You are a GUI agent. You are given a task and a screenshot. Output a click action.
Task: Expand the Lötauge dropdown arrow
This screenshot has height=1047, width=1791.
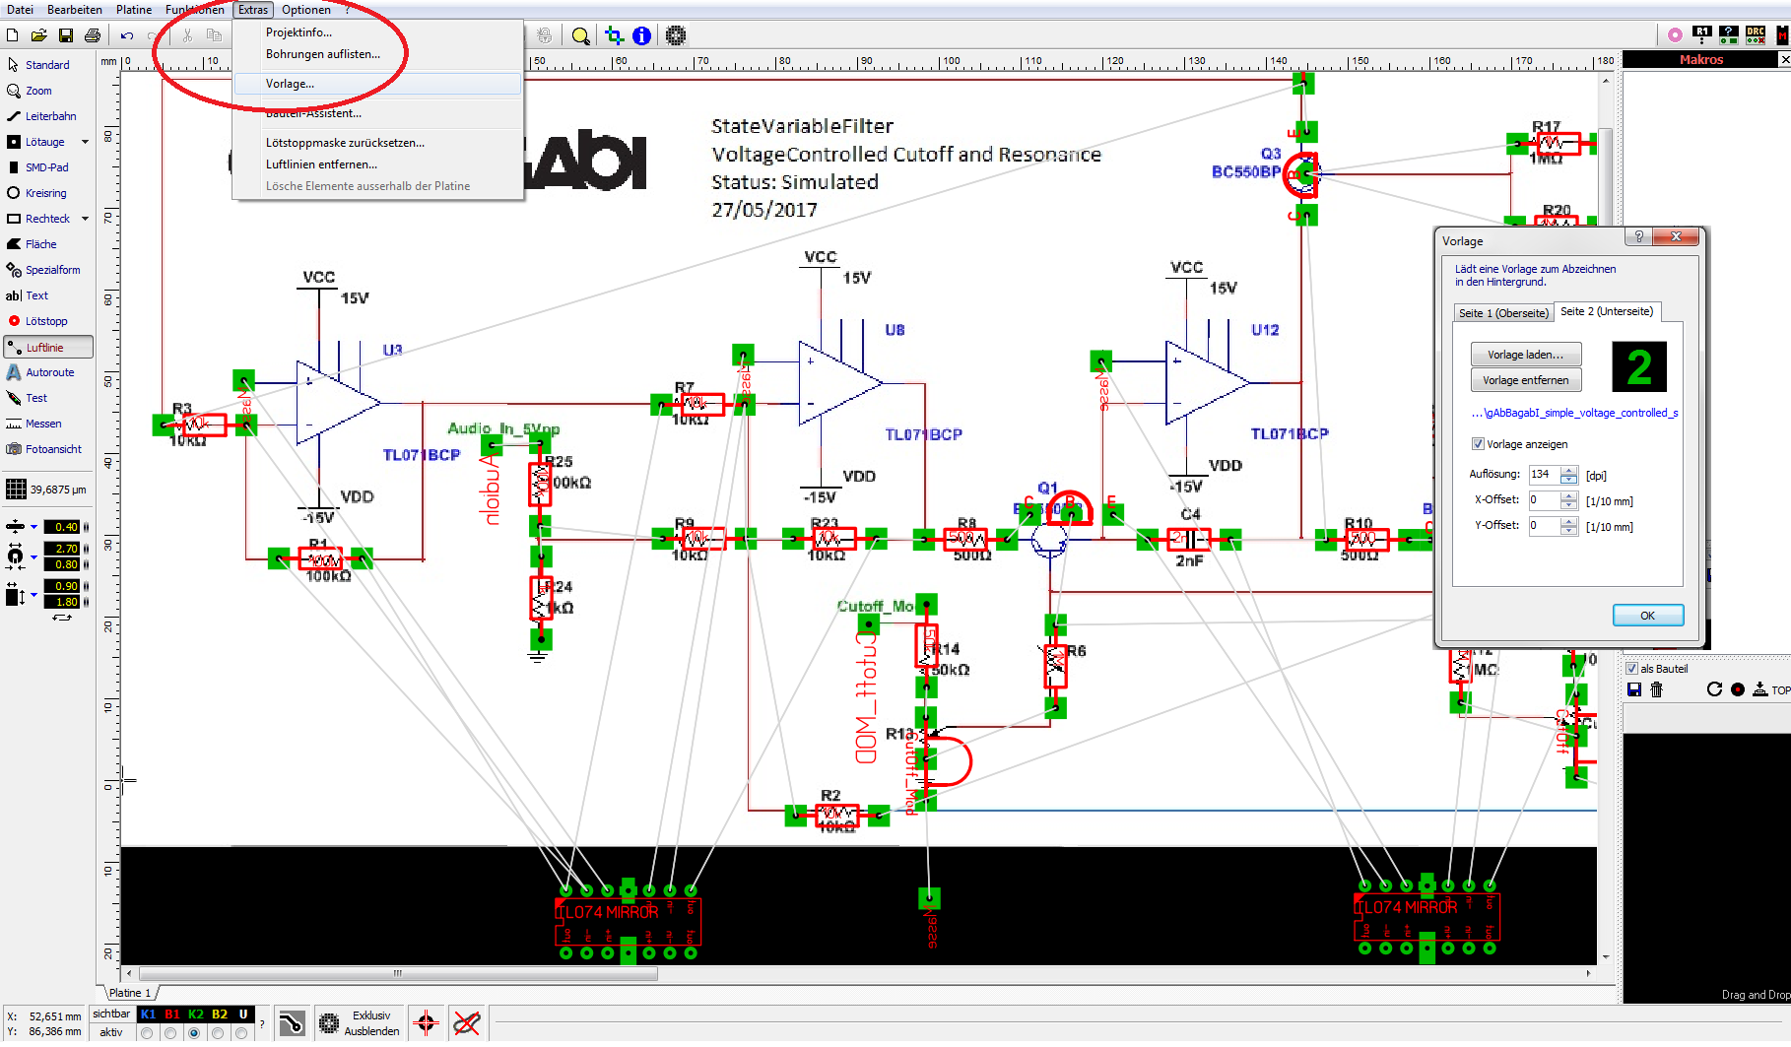click(85, 142)
